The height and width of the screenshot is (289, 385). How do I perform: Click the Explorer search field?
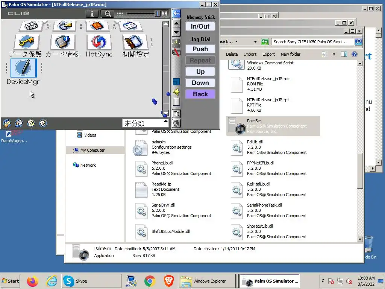click(312, 42)
